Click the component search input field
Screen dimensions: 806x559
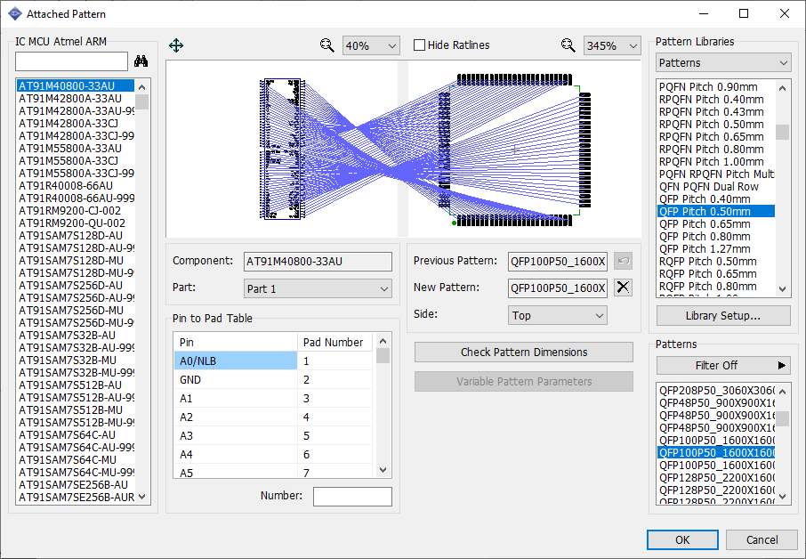pyautogui.click(x=71, y=61)
